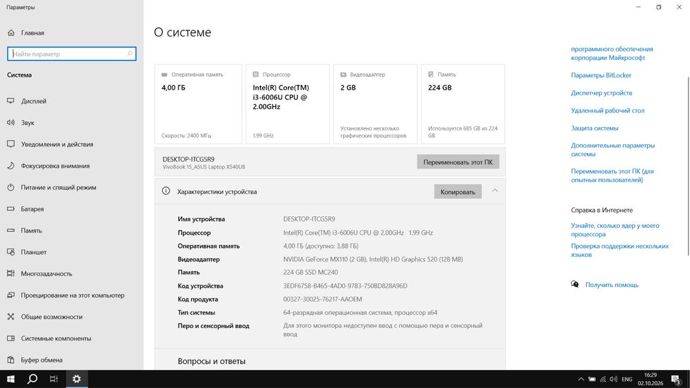Screen dimensions: 690x388
Task: Open Проецирование на этот компьютер icon
Action: 11,295
